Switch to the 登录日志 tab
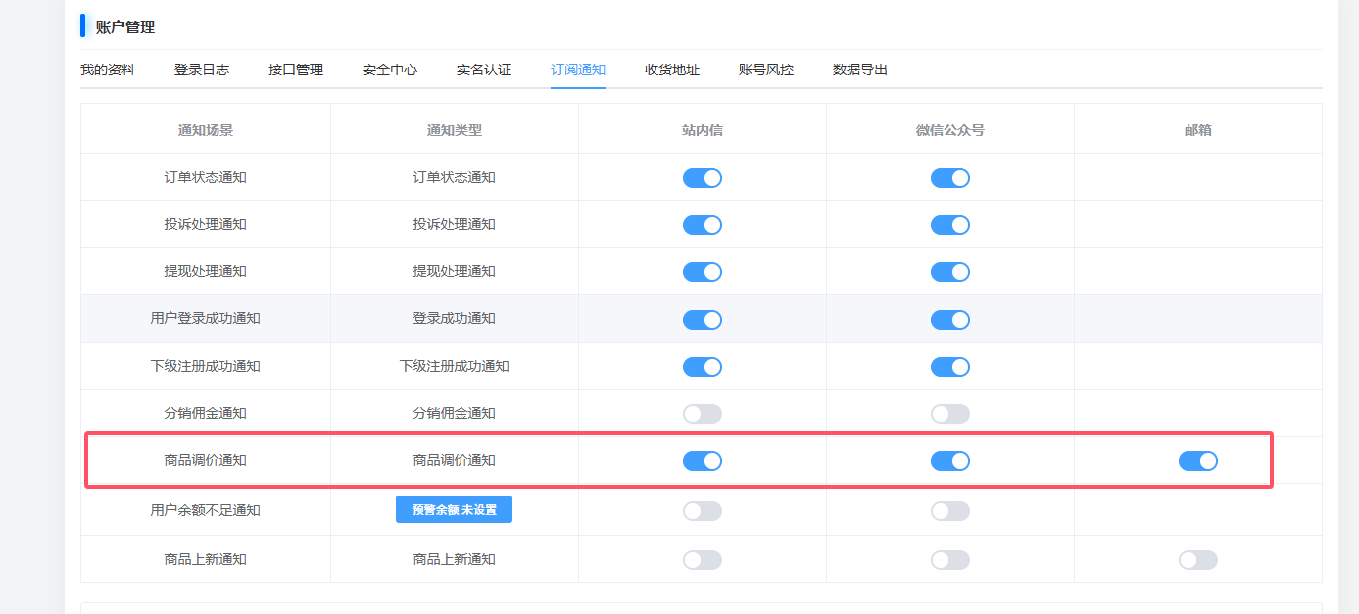 [x=202, y=70]
